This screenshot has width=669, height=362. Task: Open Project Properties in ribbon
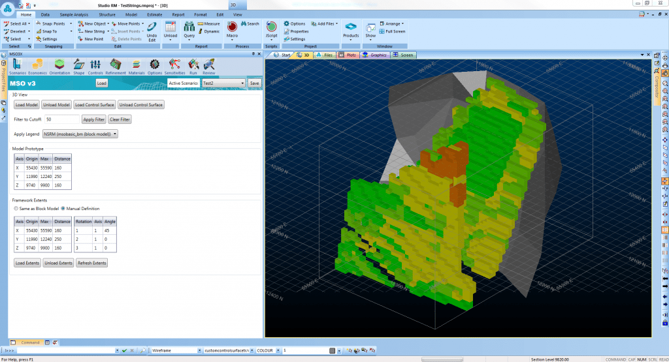point(296,31)
